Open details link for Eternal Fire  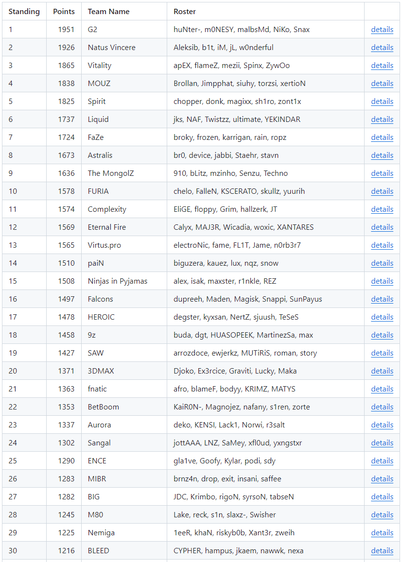[x=382, y=227]
